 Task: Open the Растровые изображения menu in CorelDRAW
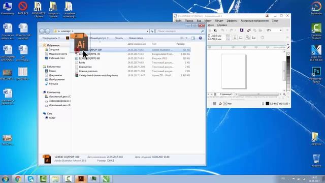pos(254,21)
